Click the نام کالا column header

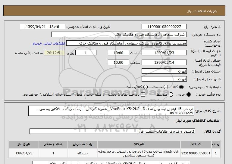[x=139, y=144]
